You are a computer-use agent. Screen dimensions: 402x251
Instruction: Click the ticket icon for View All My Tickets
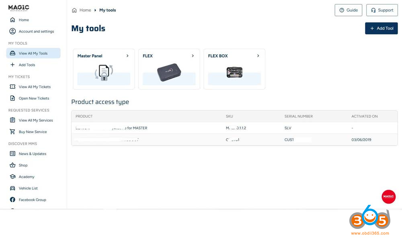pos(12,87)
